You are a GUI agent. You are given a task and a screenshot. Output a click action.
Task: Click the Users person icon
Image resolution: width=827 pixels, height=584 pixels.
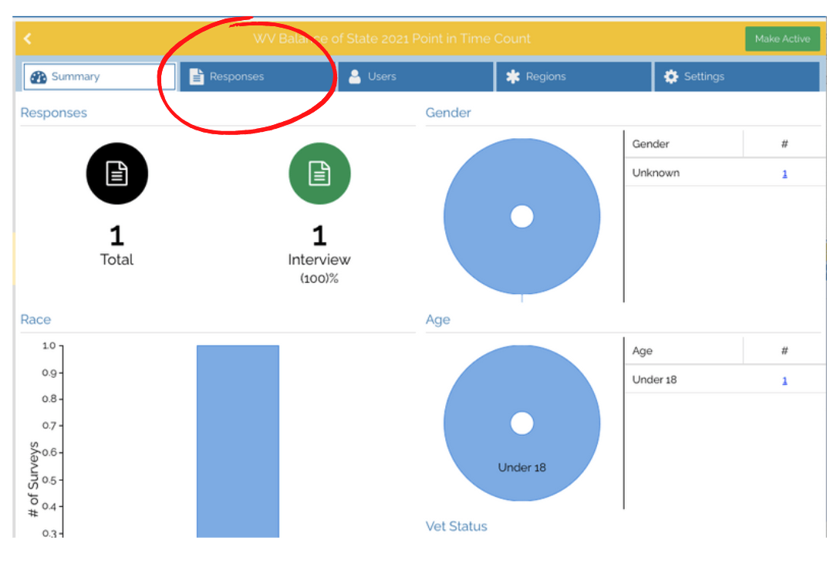point(355,77)
